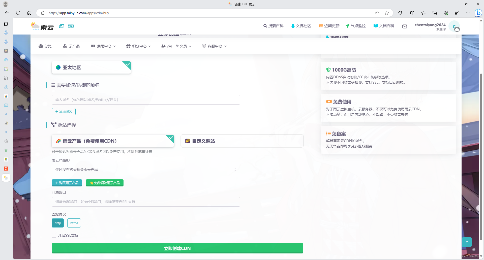Click the address bar URL
The width and height of the screenshot is (484, 260).
(79, 13)
